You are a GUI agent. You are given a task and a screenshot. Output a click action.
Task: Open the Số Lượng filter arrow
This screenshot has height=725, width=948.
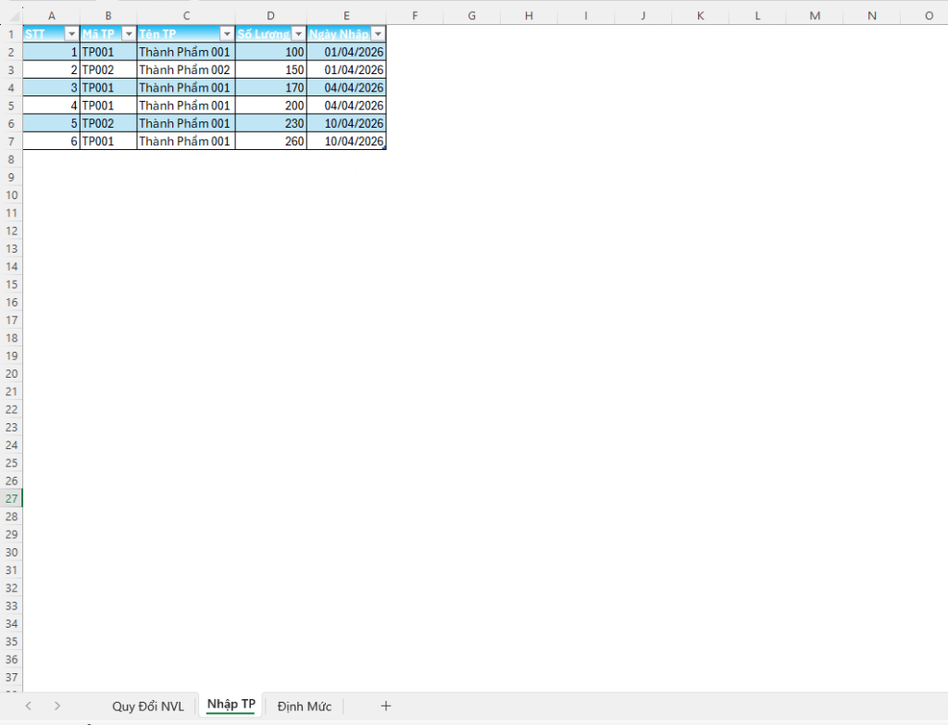pyautogui.click(x=298, y=34)
